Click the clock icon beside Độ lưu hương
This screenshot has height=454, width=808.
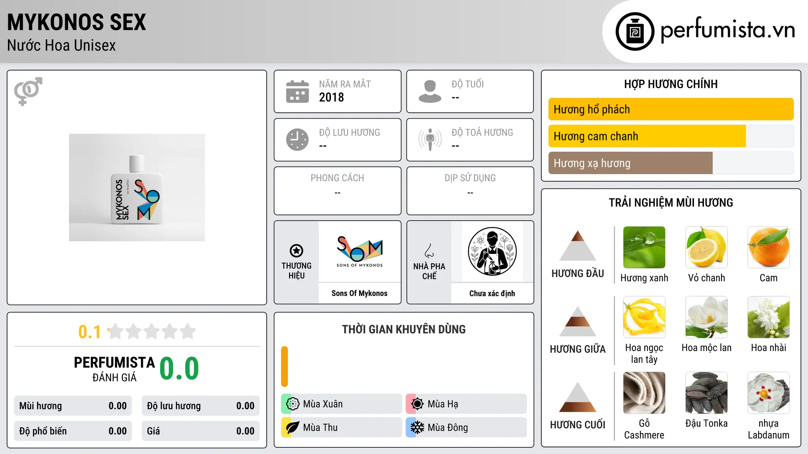(297, 140)
